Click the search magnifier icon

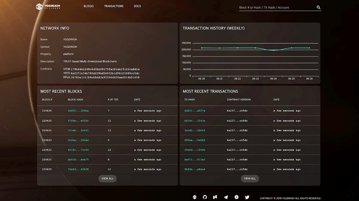point(318,7)
